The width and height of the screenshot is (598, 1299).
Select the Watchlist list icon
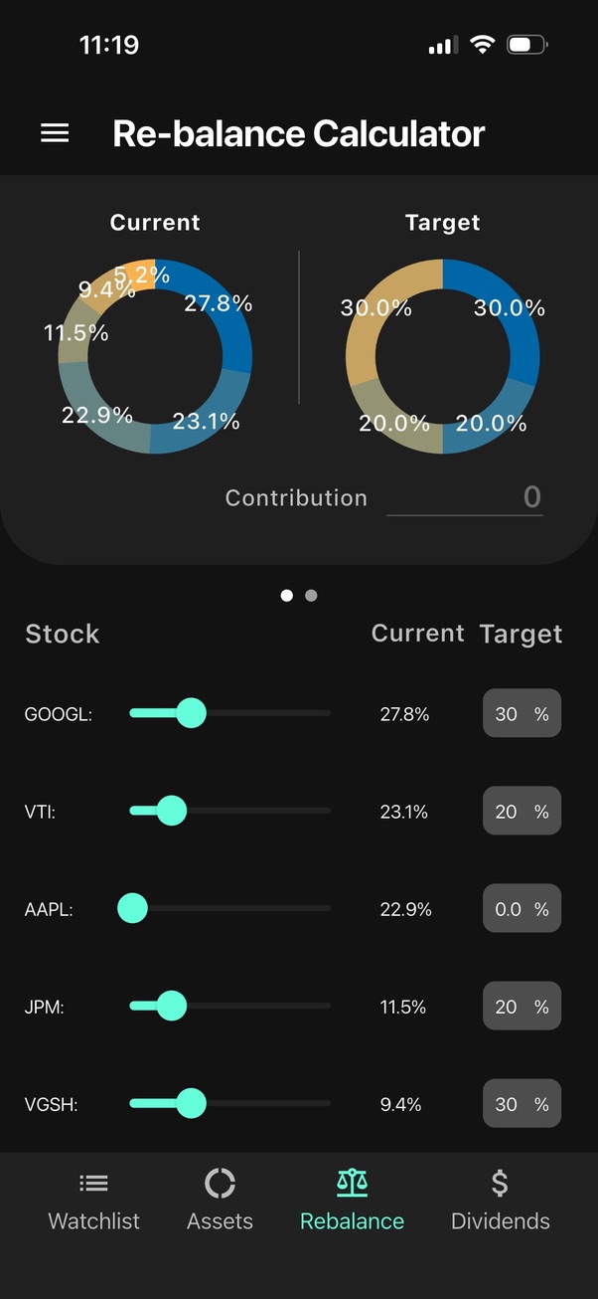pos(93,1182)
